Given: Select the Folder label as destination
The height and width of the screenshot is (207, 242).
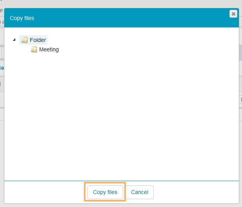Looking at the screenshot, I should (x=38, y=40).
